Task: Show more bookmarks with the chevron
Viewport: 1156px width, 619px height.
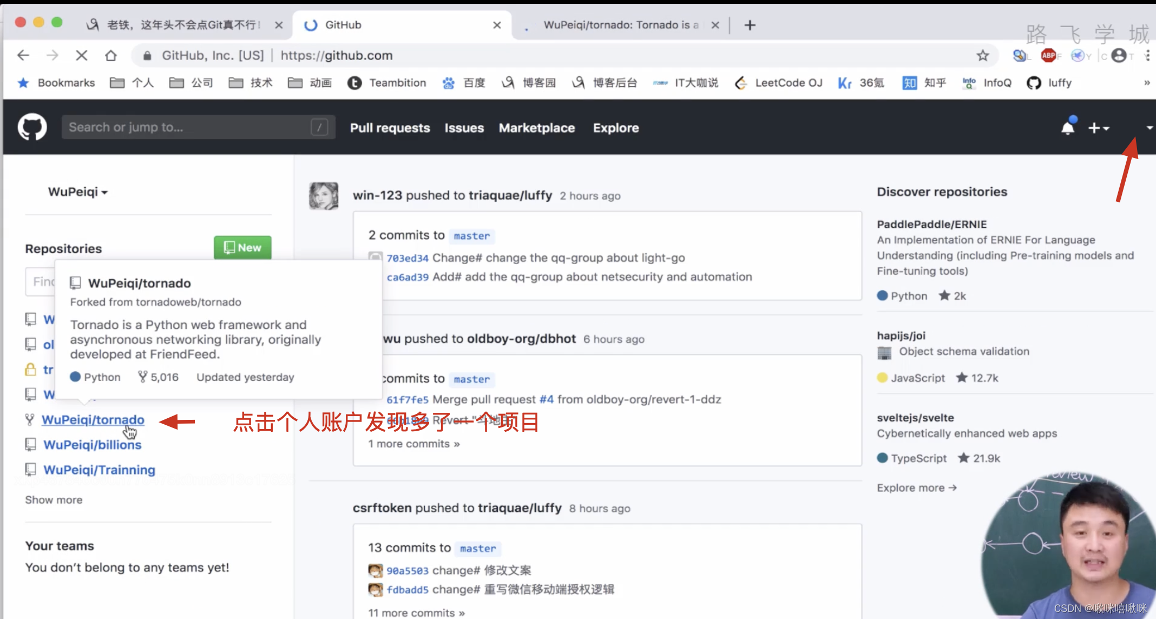Action: click(x=1147, y=82)
